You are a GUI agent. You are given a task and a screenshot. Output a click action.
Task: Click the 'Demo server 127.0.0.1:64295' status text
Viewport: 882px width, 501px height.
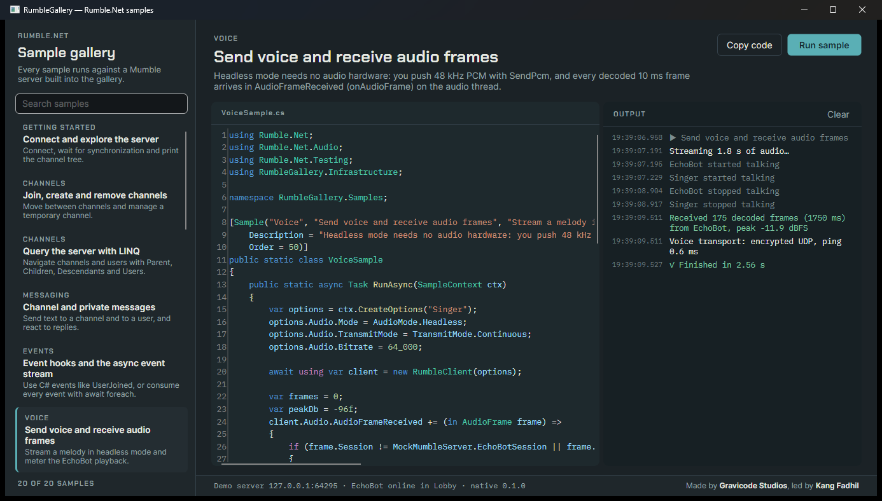click(x=276, y=486)
